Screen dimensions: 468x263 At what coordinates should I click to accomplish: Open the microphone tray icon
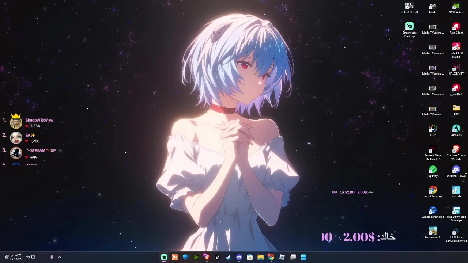click(x=52, y=257)
